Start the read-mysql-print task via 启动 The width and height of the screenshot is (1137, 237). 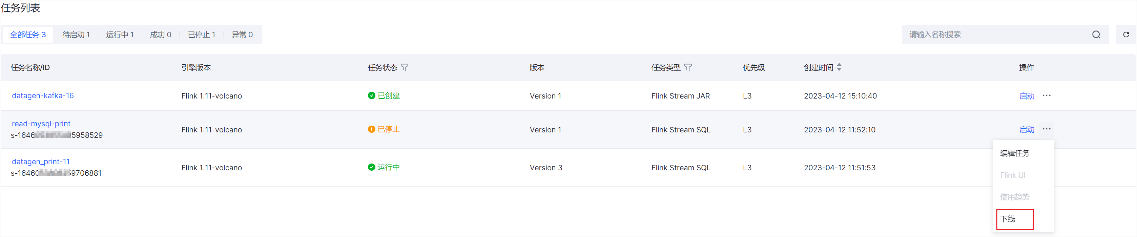point(1027,130)
